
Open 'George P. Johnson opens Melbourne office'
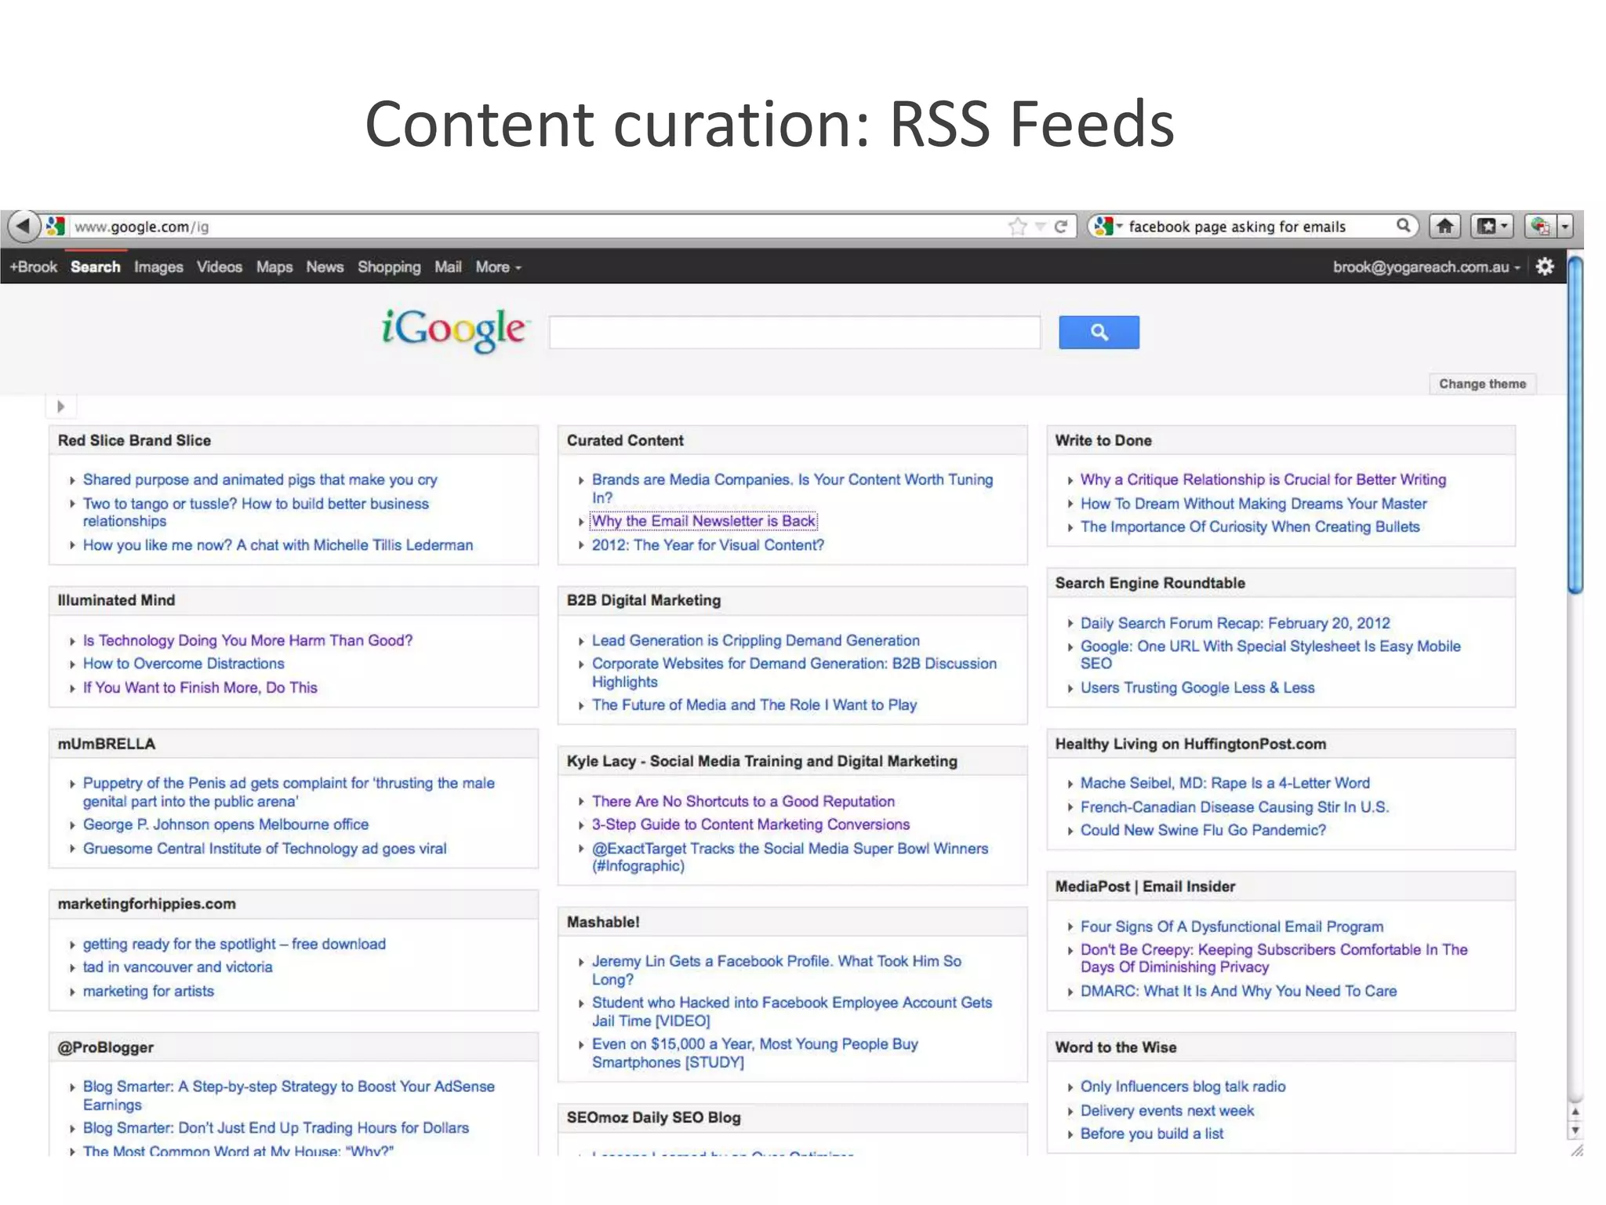(226, 825)
